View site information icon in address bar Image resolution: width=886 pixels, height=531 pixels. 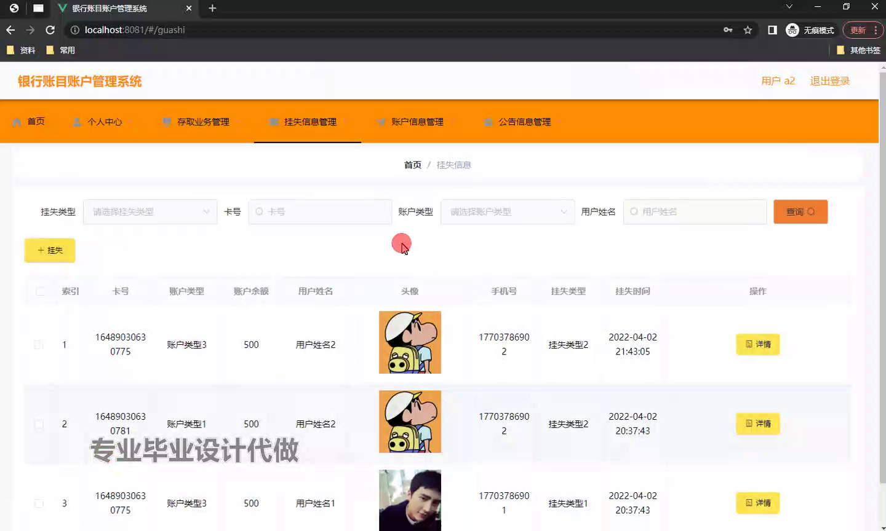(75, 30)
